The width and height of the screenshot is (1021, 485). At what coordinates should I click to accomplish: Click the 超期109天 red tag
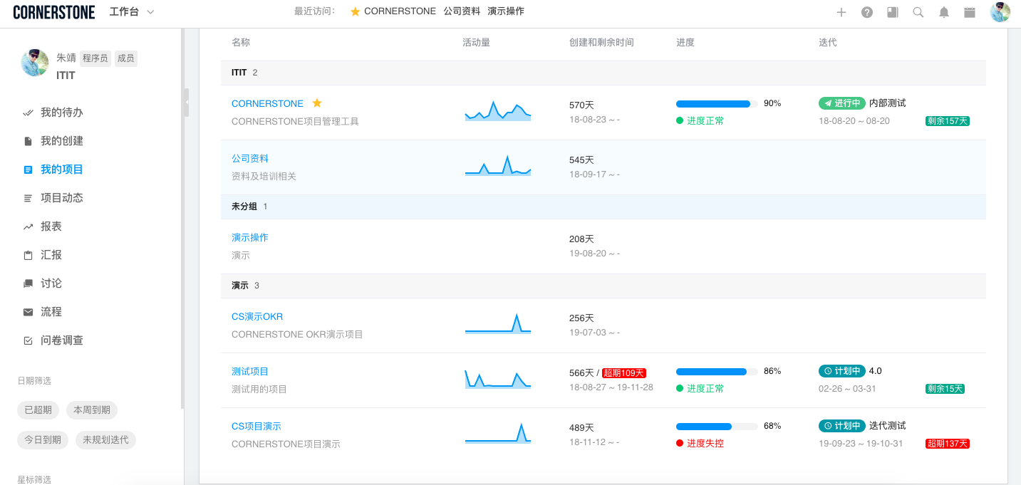click(624, 373)
